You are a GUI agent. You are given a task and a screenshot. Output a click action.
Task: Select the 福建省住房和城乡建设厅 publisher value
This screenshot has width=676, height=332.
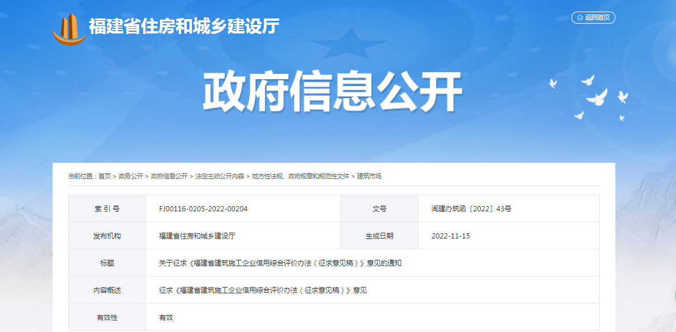coord(197,236)
